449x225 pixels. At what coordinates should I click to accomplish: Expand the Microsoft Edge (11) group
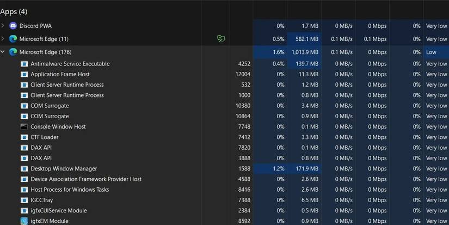[x=3, y=39]
